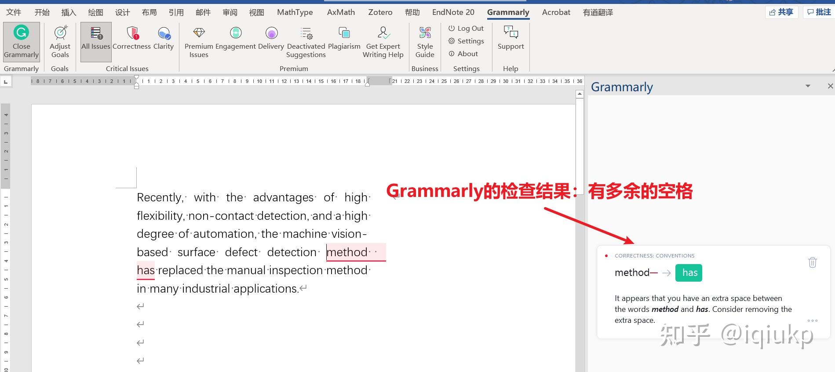The image size is (835, 372).
Task: Switch to the 视图 tab
Action: click(x=256, y=12)
